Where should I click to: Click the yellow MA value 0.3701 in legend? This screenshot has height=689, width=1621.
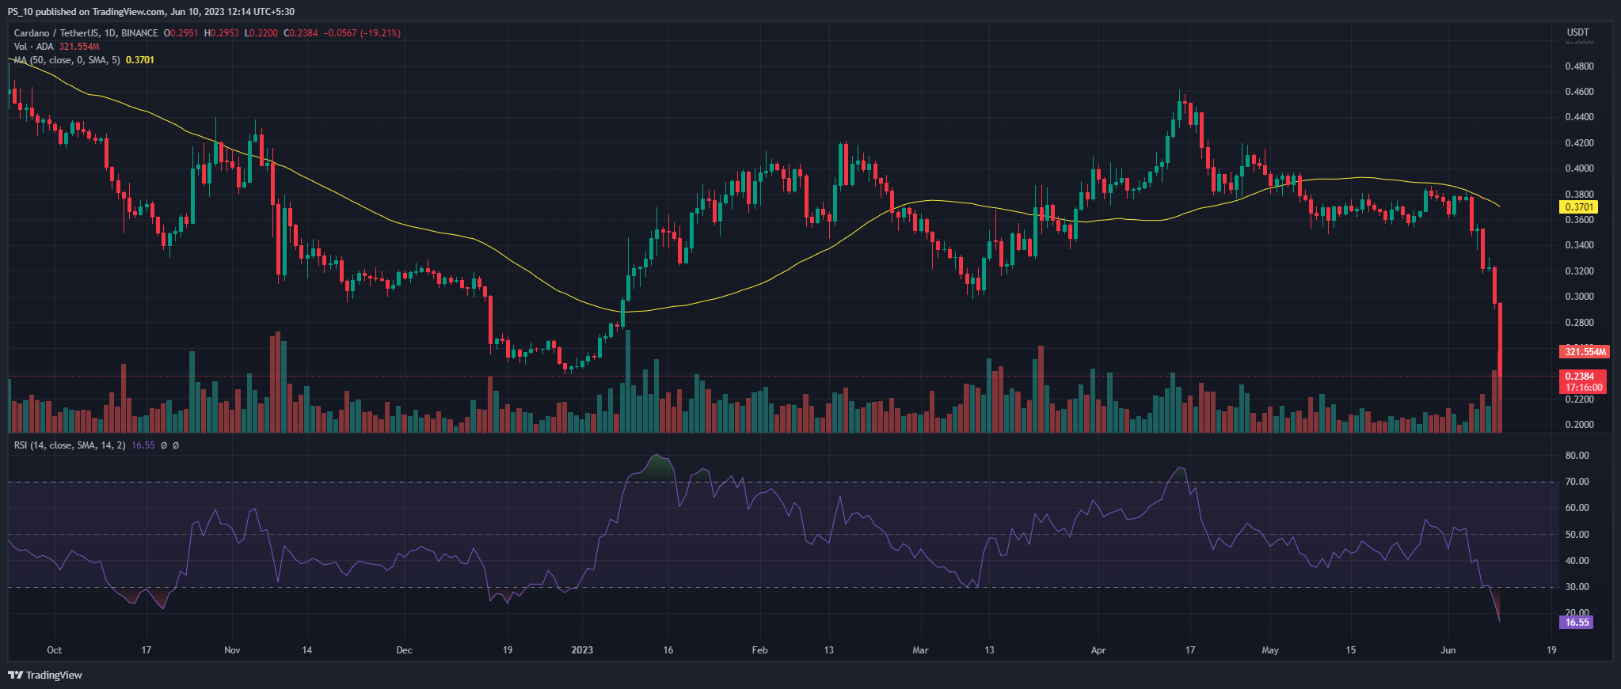pyautogui.click(x=140, y=60)
